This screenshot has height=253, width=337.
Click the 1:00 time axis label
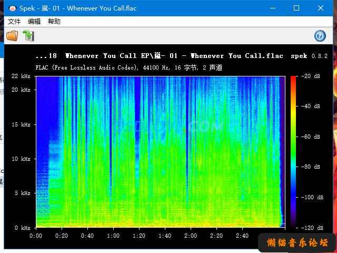[x=113, y=236]
